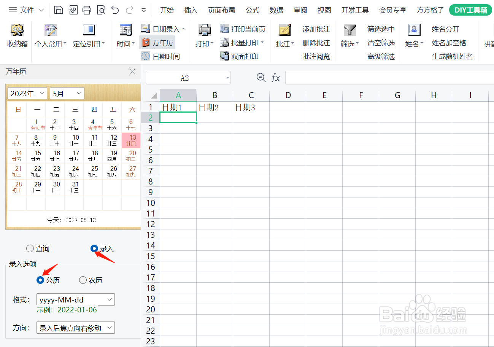Image resolution: width=494 pixels, height=347 pixels.
Task: Select the 查询 radio button
Action: point(30,248)
